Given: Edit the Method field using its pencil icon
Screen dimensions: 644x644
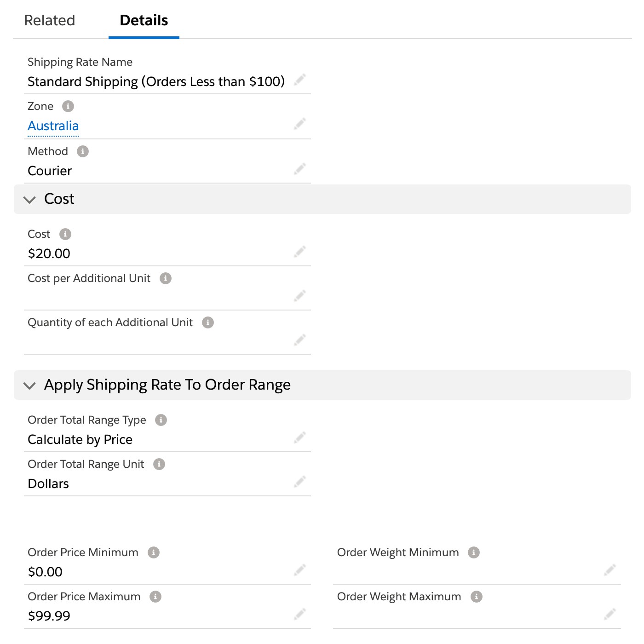Looking at the screenshot, I should [300, 169].
